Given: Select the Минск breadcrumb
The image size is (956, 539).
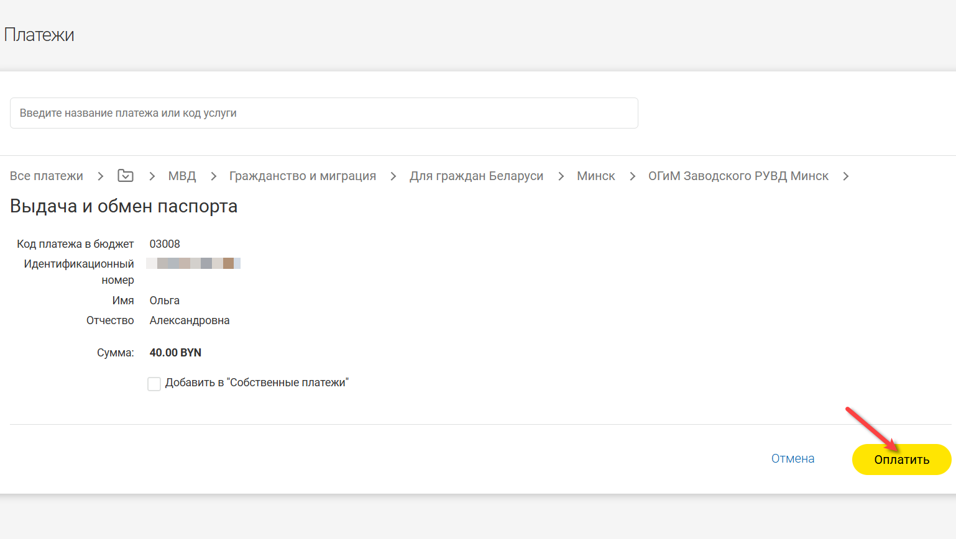Looking at the screenshot, I should coord(596,176).
